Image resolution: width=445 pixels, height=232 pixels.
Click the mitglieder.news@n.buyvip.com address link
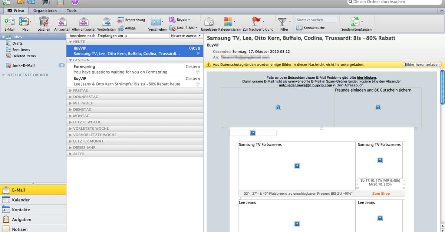click(x=306, y=85)
